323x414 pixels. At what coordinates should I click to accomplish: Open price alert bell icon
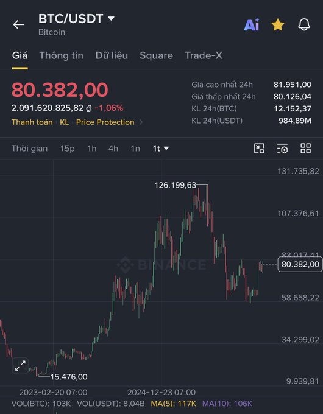304,25
